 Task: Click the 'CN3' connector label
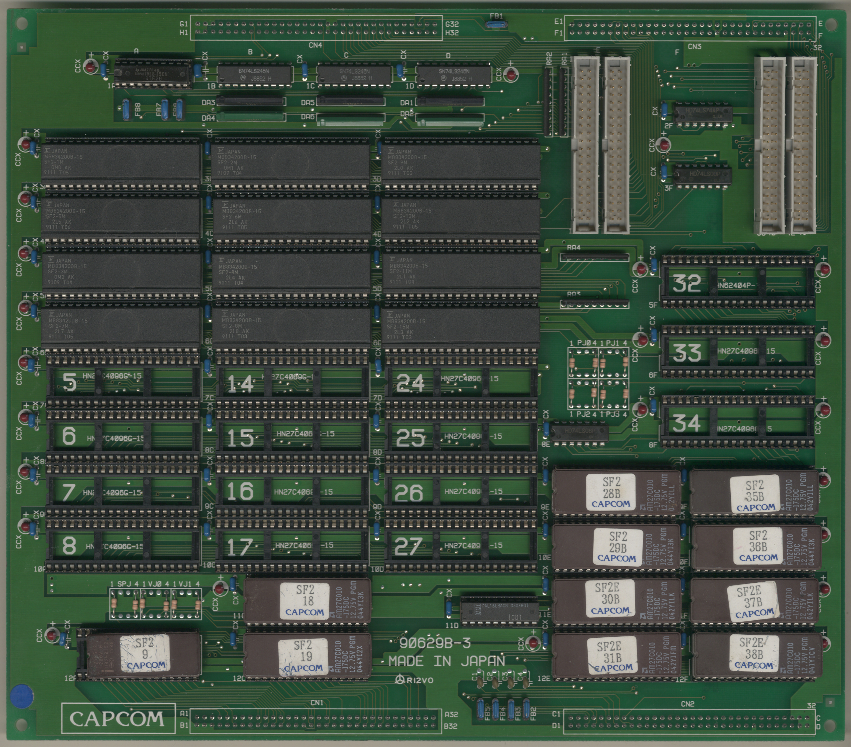point(694,46)
